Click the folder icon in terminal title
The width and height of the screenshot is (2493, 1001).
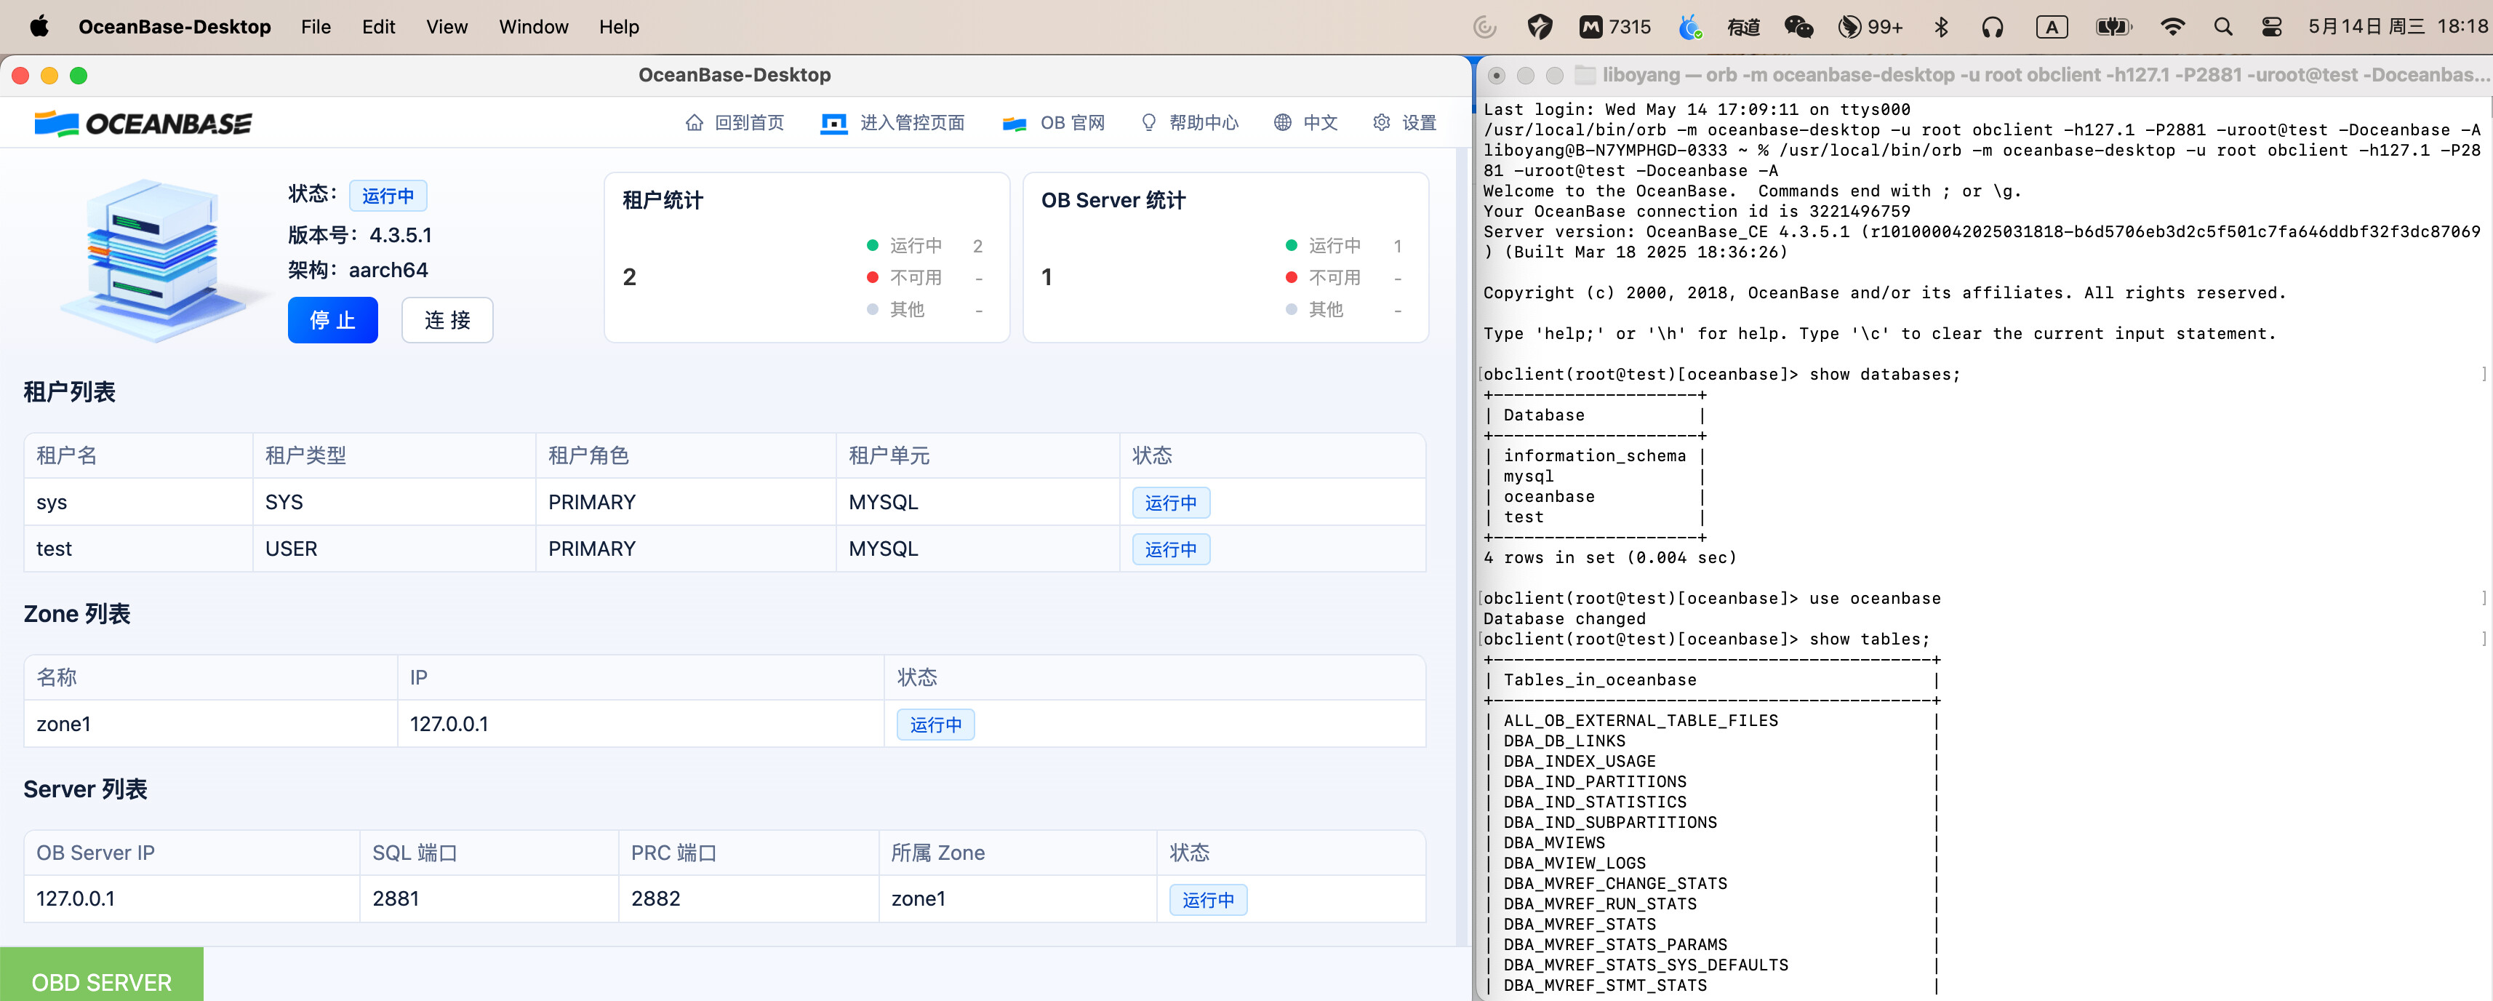1585,74
